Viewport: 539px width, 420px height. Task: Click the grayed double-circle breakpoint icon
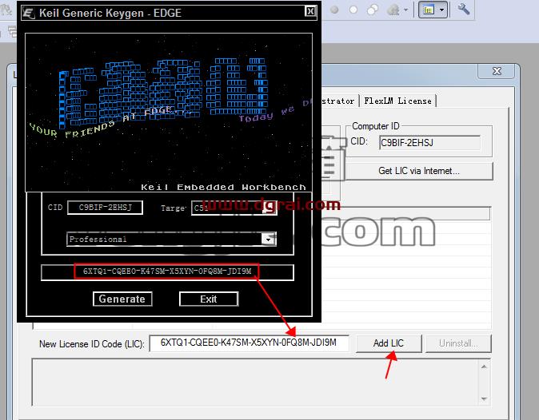[x=373, y=10]
